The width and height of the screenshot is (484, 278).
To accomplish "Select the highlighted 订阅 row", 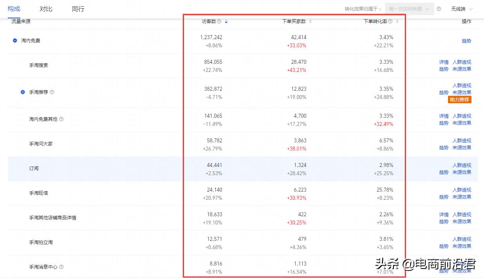I will coord(34,169).
